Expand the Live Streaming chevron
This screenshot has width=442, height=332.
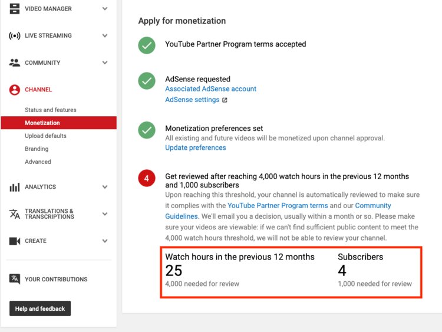[105, 36]
